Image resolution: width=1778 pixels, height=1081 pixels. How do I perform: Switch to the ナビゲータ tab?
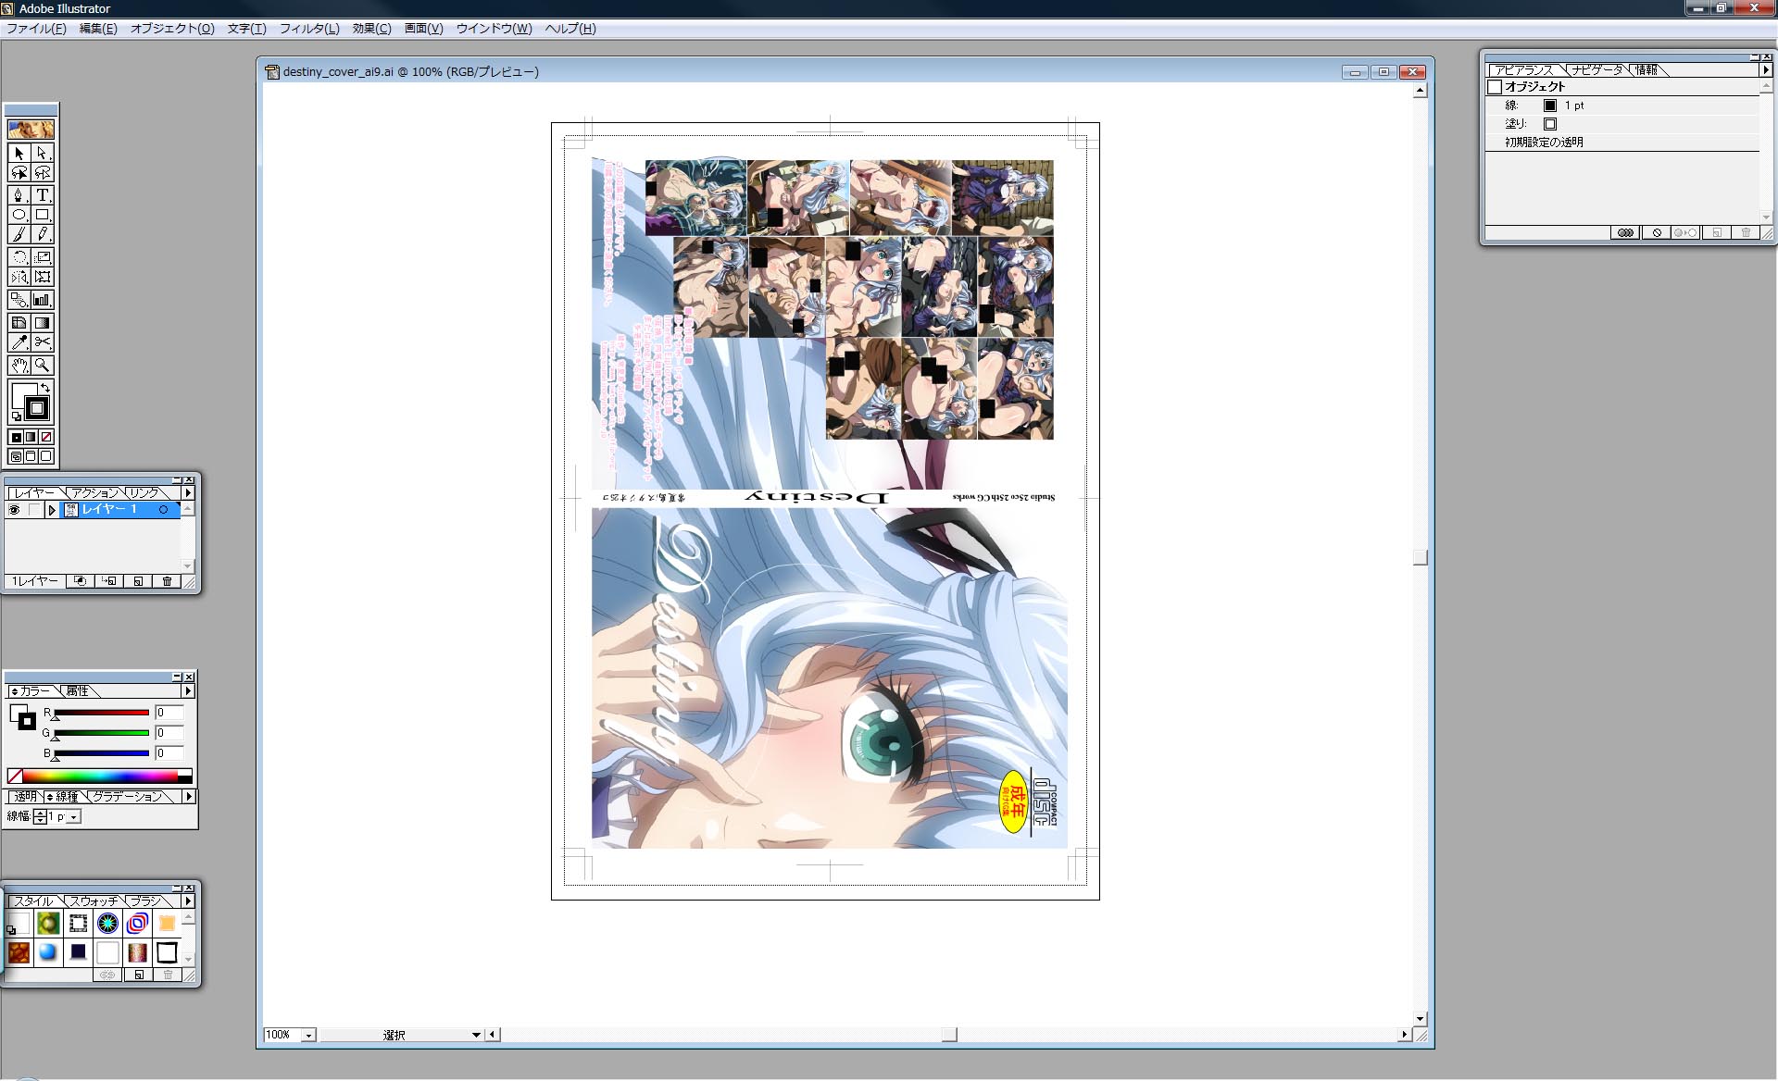click(x=1597, y=70)
